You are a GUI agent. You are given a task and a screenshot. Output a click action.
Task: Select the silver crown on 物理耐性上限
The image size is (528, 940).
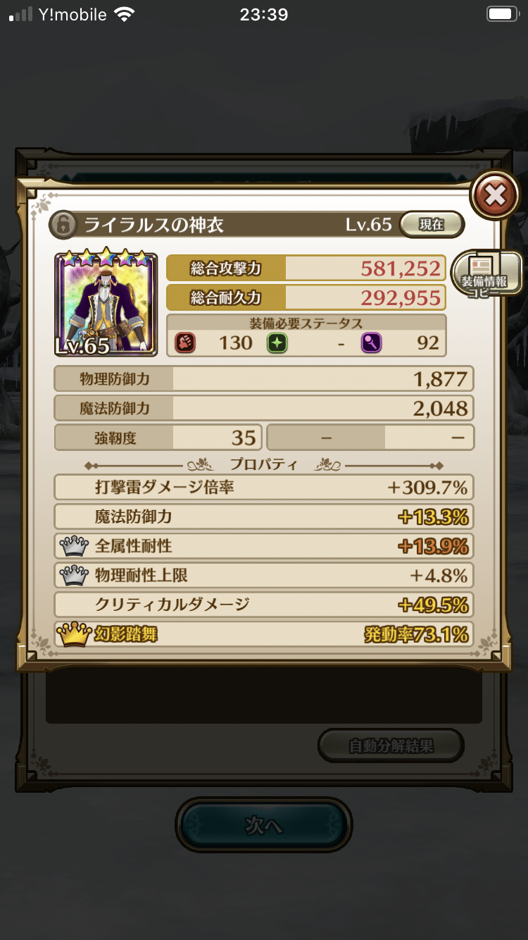coord(73,576)
